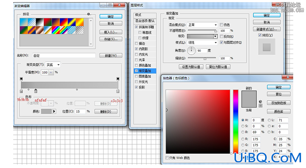Screen dimensions: 306x168
Task: Open the 渐变类型 dropdown showing 实底
Action: (53, 64)
